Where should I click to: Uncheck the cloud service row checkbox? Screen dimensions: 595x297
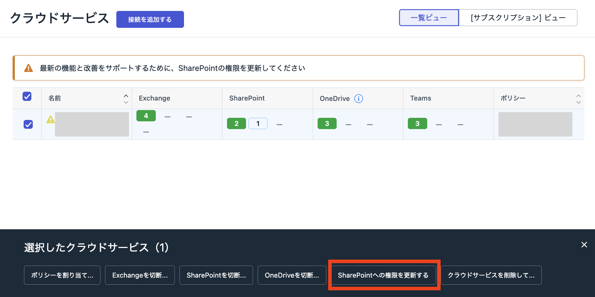(28, 124)
